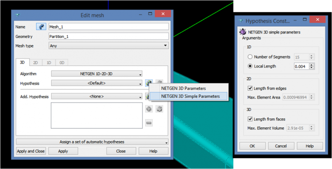Click the Local Length spinner arrows
This screenshot has height=169, width=332.
coord(311,66)
